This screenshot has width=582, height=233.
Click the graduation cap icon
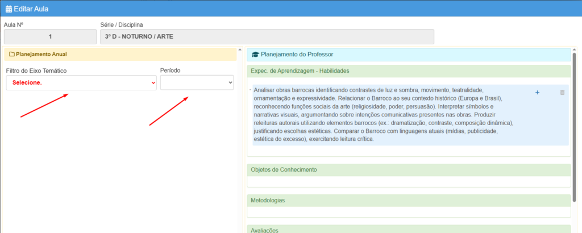point(255,55)
